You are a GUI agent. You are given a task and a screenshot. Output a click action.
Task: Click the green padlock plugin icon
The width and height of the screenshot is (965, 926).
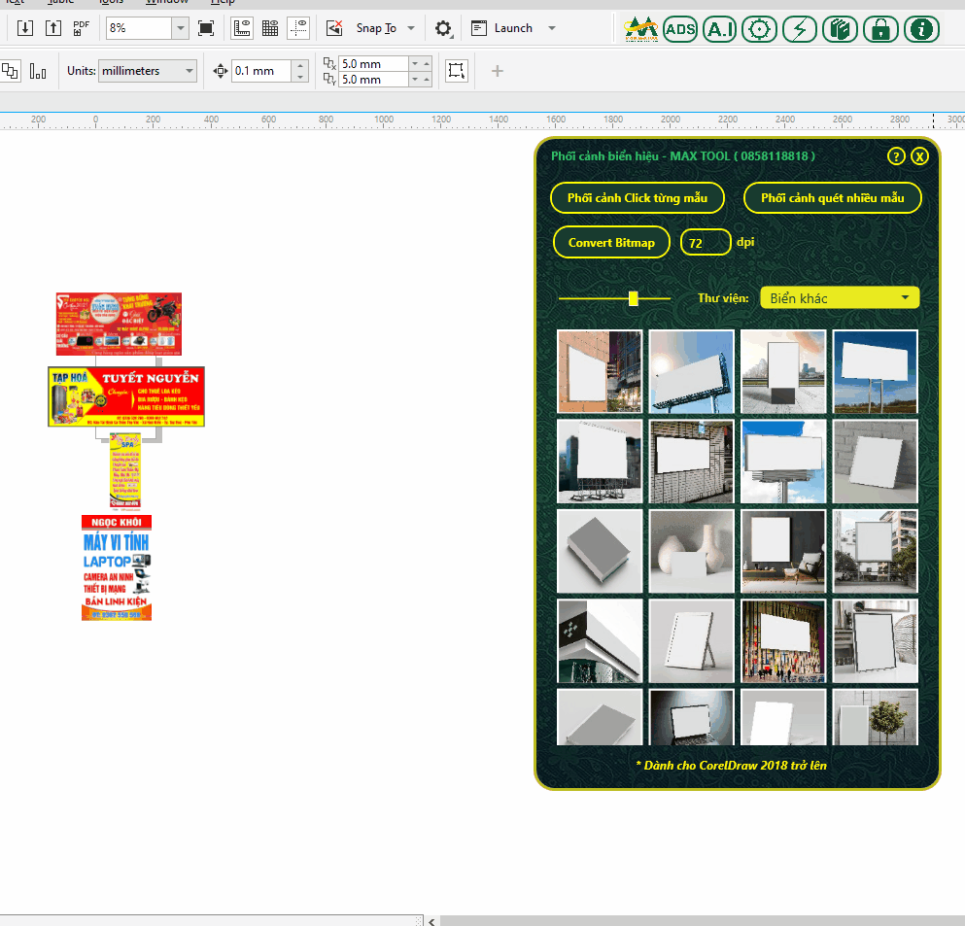pyautogui.click(x=880, y=29)
